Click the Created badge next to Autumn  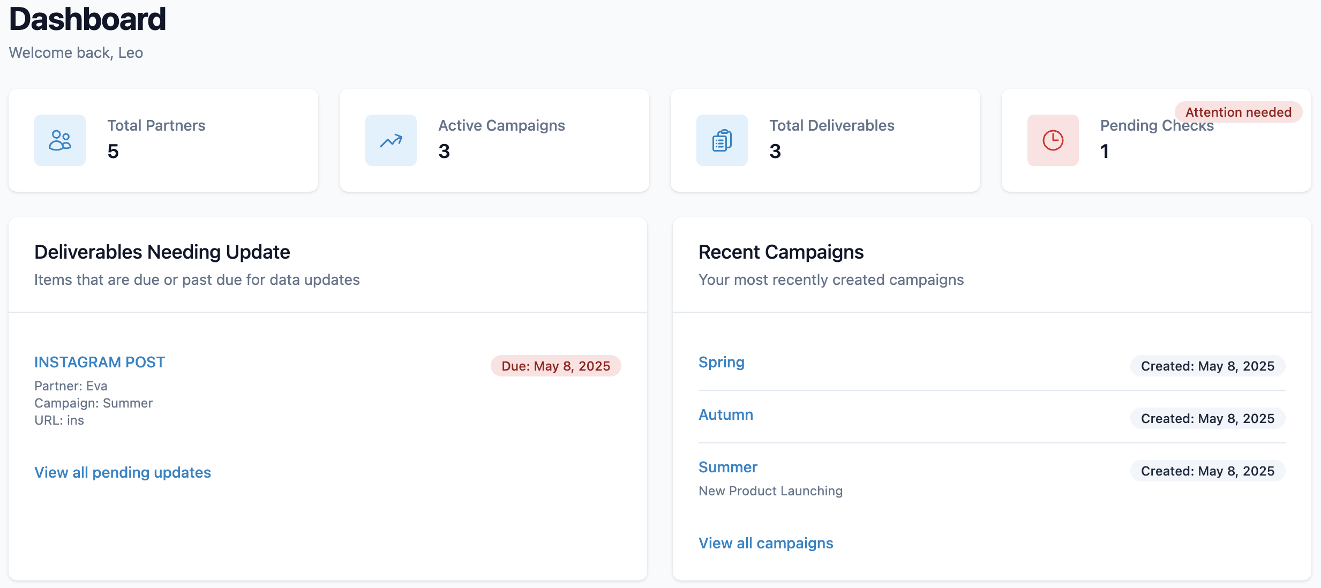1207,418
